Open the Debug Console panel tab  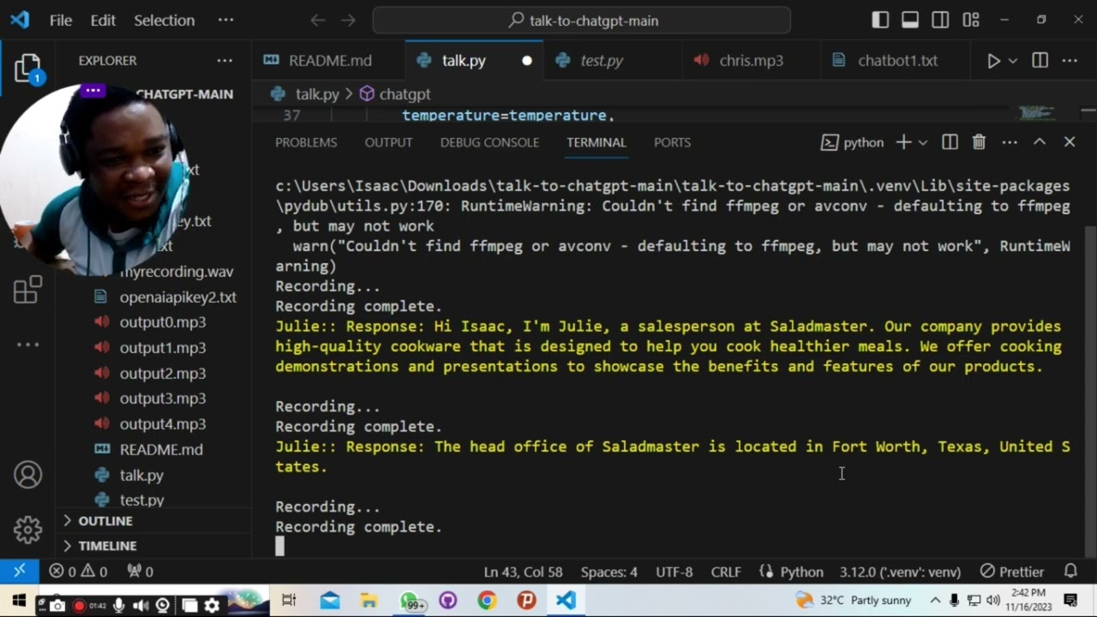(x=489, y=142)
